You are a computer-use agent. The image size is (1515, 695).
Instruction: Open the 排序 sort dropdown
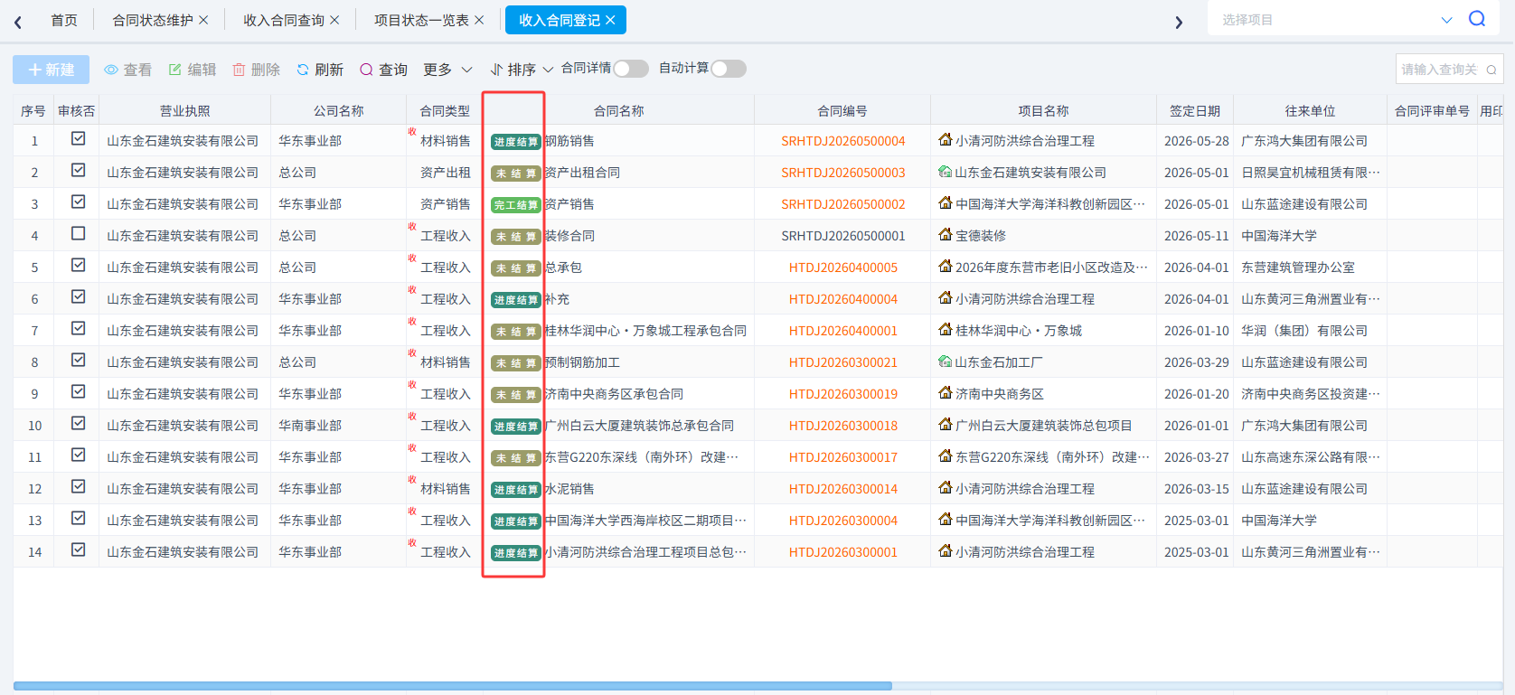(x=522, y=70)
